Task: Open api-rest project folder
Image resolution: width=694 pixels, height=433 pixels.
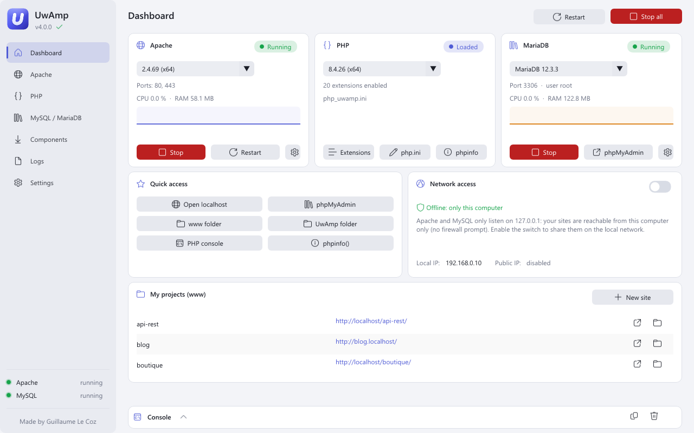Action: pos(657,323)
